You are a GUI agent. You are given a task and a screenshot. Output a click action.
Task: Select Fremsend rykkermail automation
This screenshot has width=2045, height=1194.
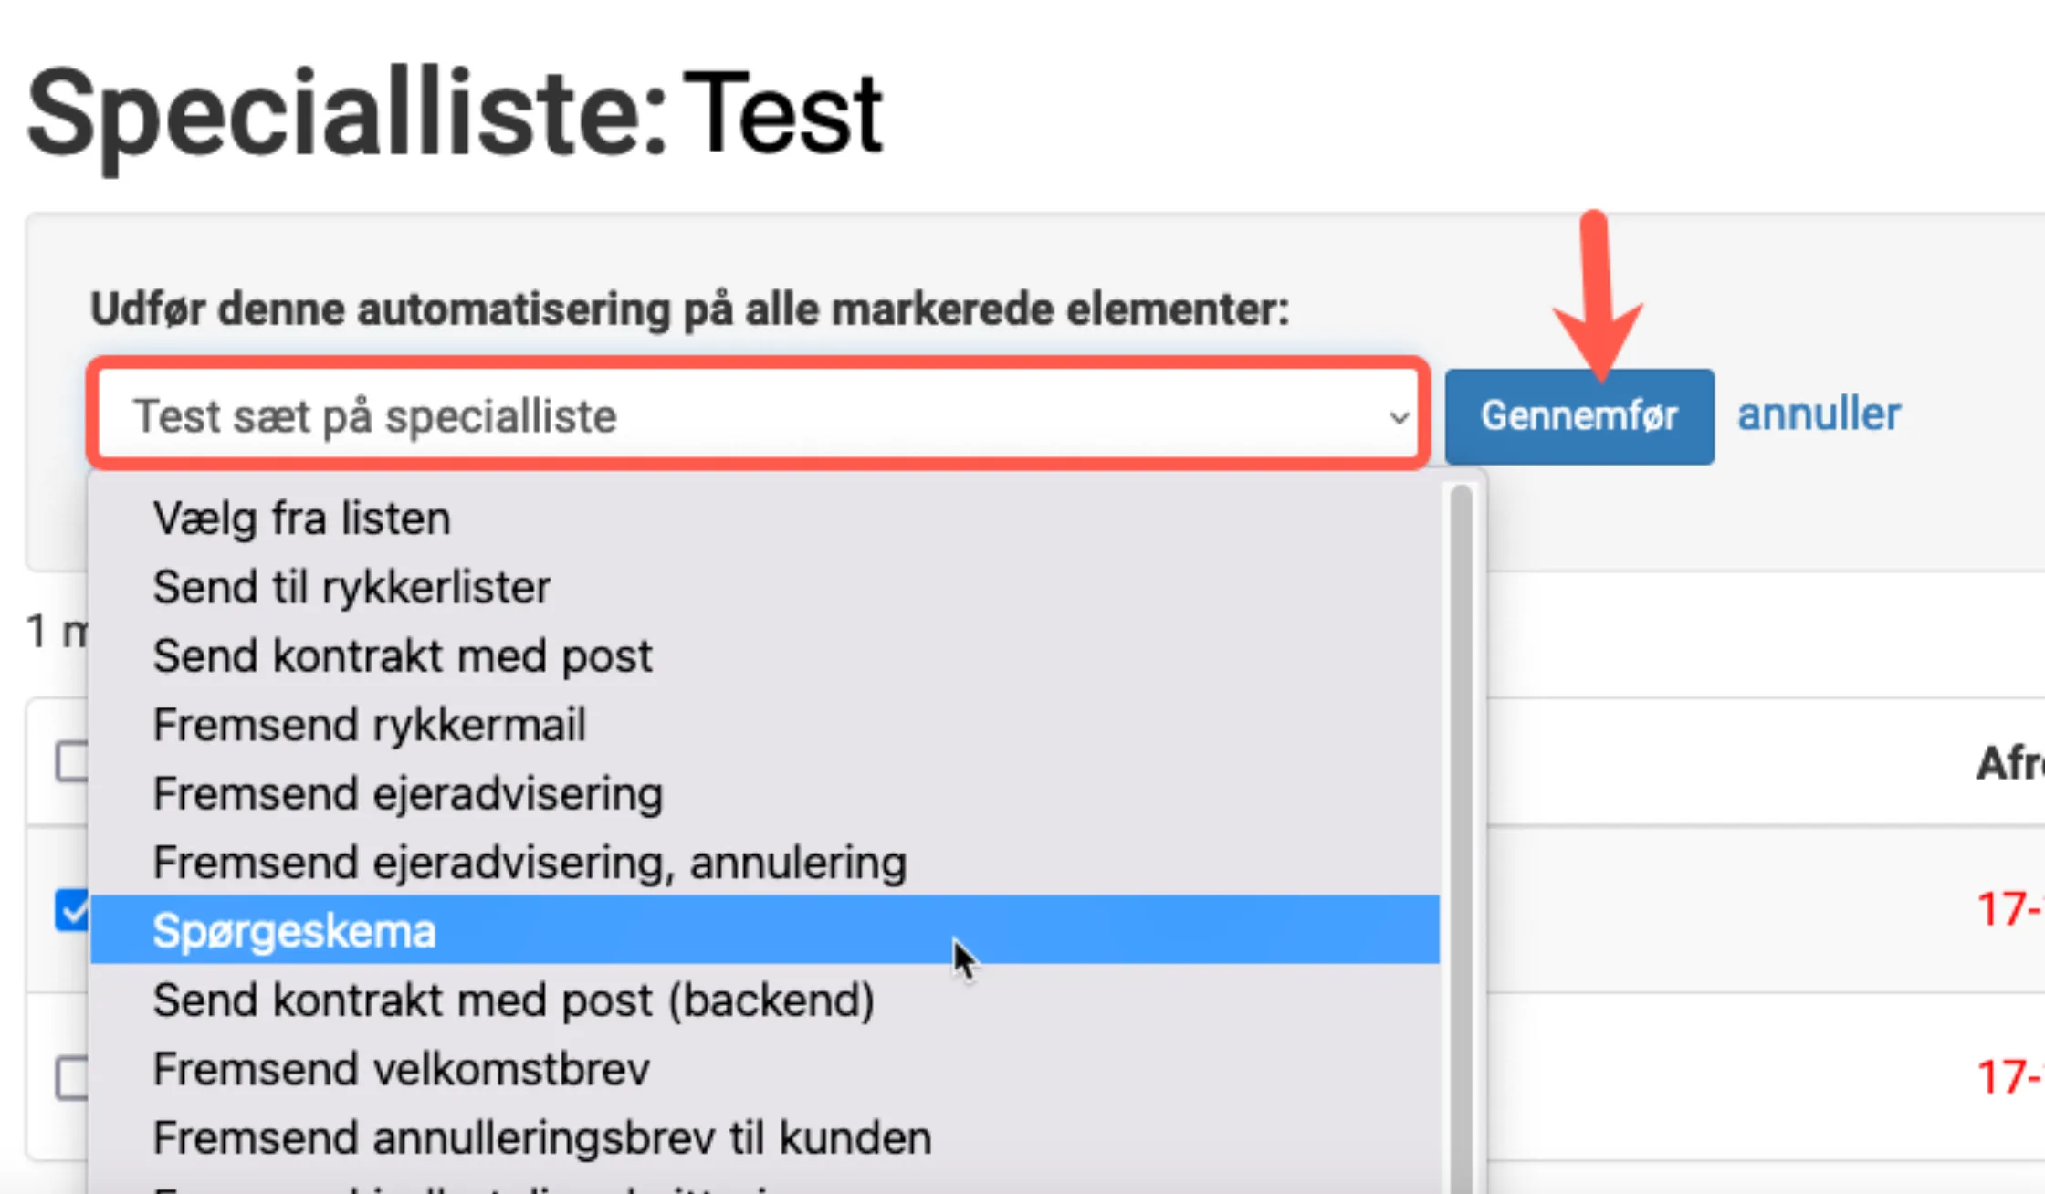point(369,724)
